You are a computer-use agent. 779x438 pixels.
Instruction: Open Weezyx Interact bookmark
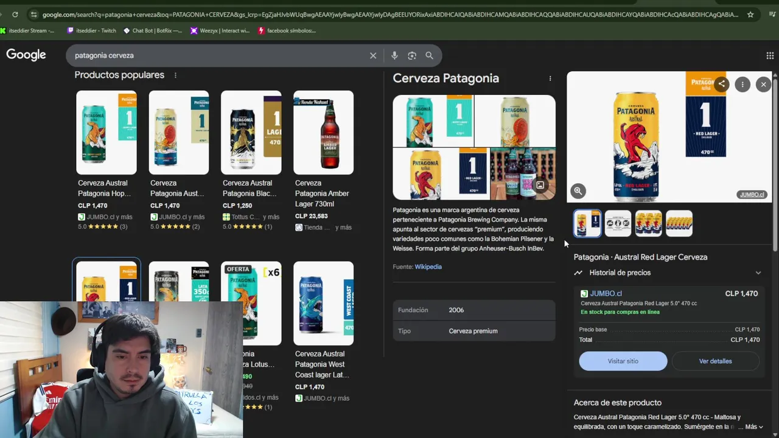pyautogui.click(x=220, y=30)
